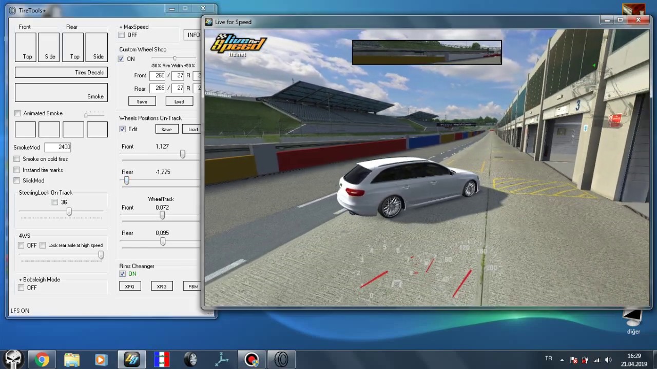Toggle the SteeringLock 36 checkbox
The height and width of the screenshot is (369, 657).
(x=55, y=202)
